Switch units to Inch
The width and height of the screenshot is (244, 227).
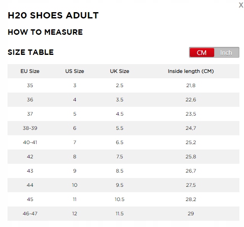point(226,53)
